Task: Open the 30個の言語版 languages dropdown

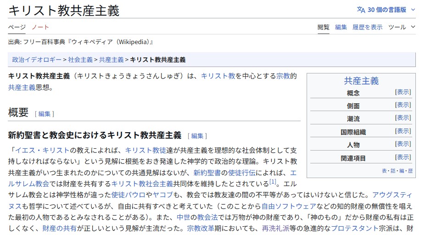Action: point(386,10)
